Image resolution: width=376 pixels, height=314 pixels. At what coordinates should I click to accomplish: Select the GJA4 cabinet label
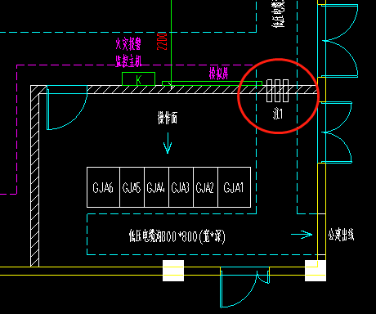tap(155, 188)
